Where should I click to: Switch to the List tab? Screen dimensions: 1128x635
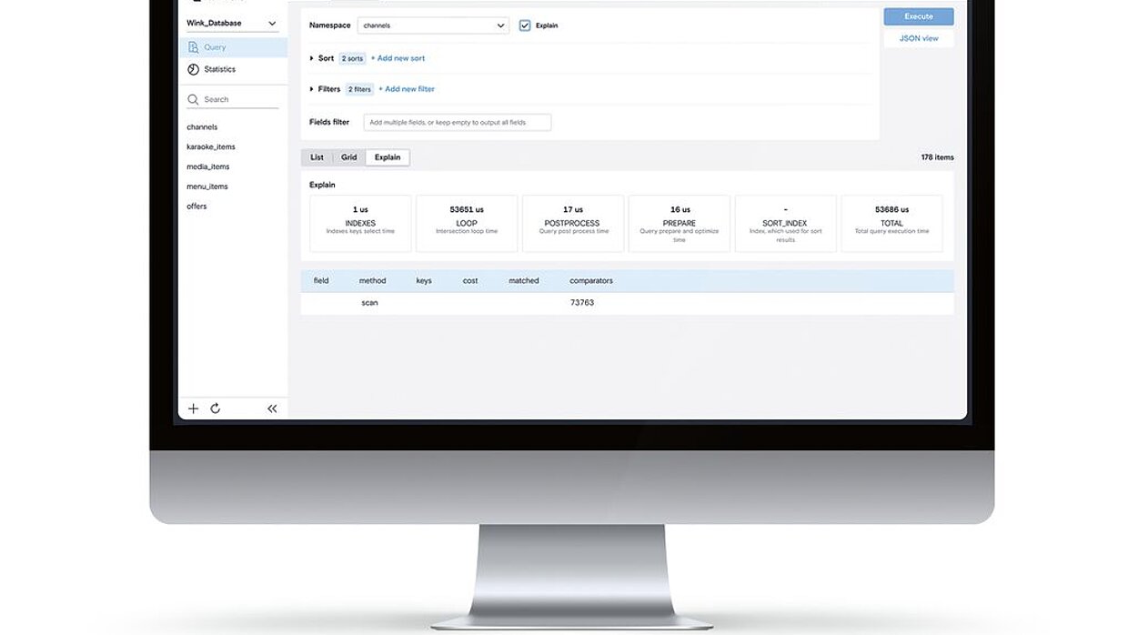317,157
